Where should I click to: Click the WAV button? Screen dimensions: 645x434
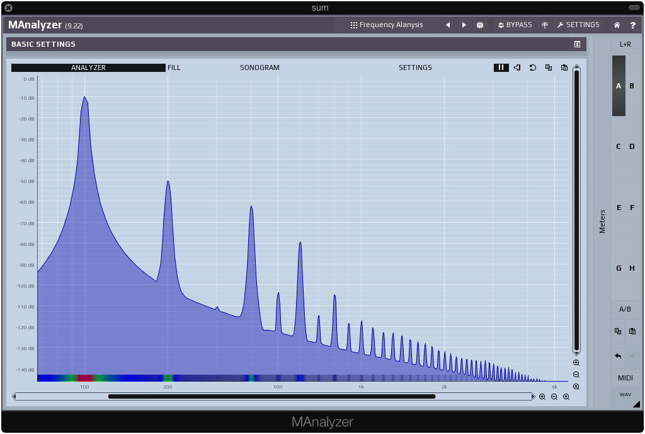625,394
